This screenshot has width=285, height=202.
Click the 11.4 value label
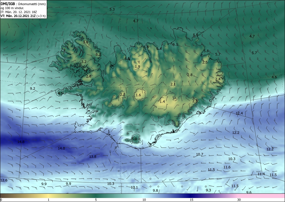(x=261, y=174)
